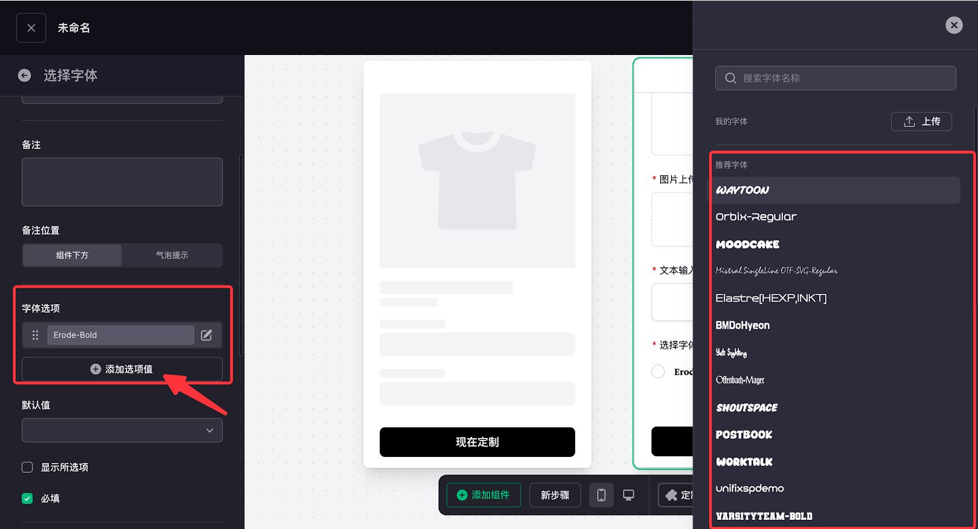Click the 添加选项值 button

coord(122,369)
